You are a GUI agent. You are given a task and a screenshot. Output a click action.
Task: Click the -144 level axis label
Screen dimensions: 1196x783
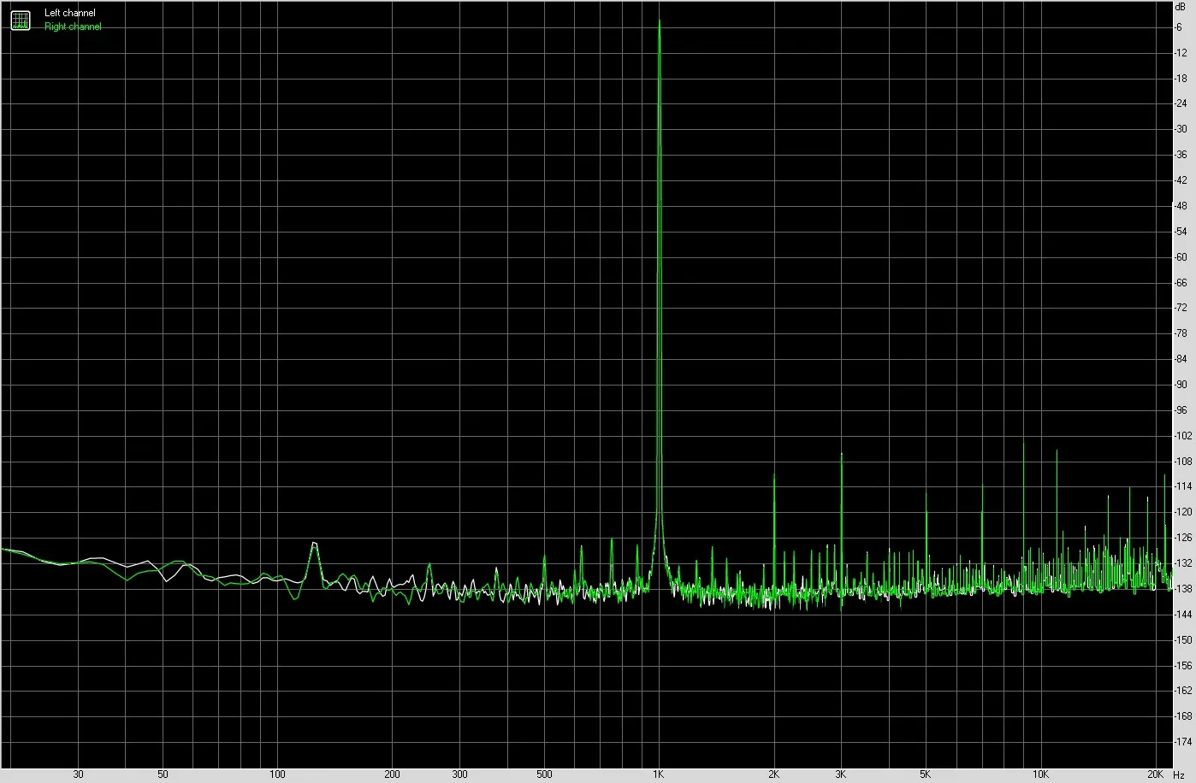tap(1182, 615)
